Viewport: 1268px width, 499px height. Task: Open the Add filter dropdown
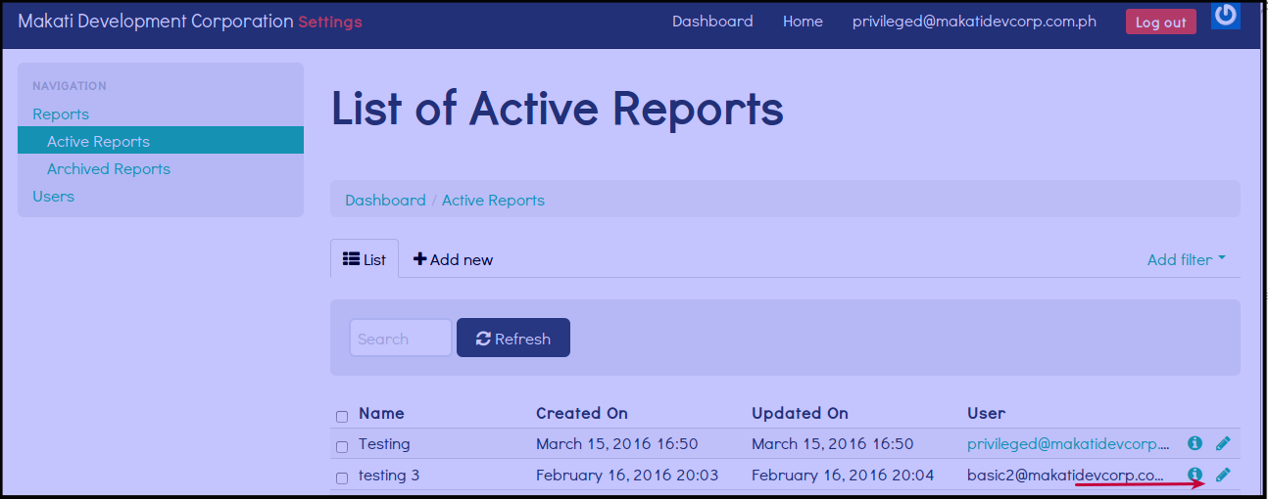click(x=1186, y=259)
